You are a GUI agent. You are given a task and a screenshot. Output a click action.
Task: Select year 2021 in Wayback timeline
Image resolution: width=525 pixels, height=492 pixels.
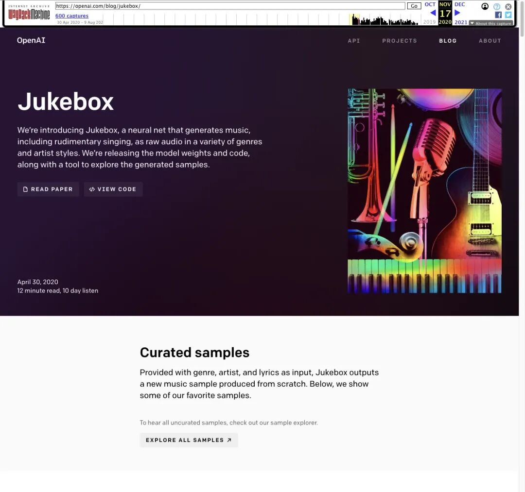point(461,22)
